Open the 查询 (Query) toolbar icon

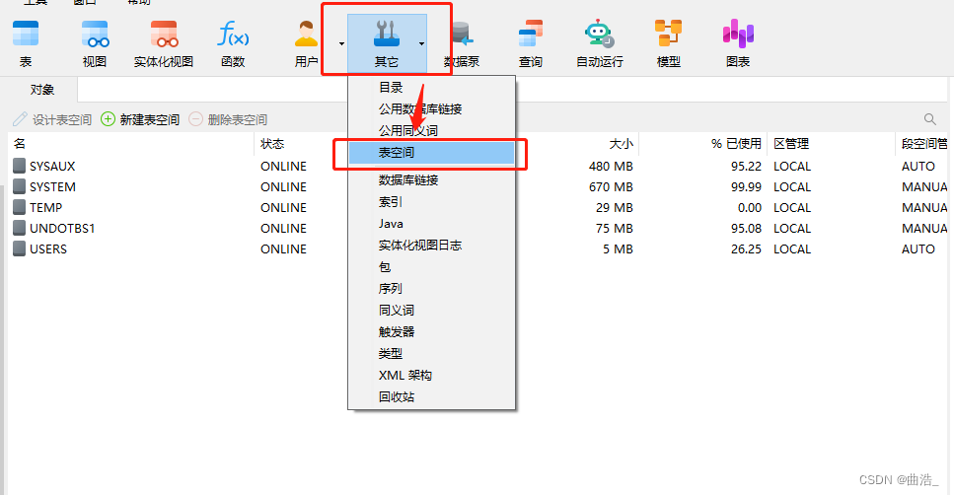pyautogui.click(x=531, y=35)
